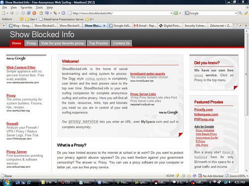The width and height of the screenshot is (249, 186).
Task: Open the Tools menu
Action: click(x=39, y=7)
